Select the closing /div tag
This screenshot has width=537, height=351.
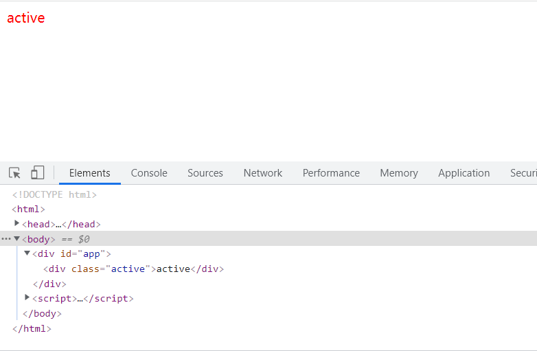pyautogui.click(x=49, y=284)
